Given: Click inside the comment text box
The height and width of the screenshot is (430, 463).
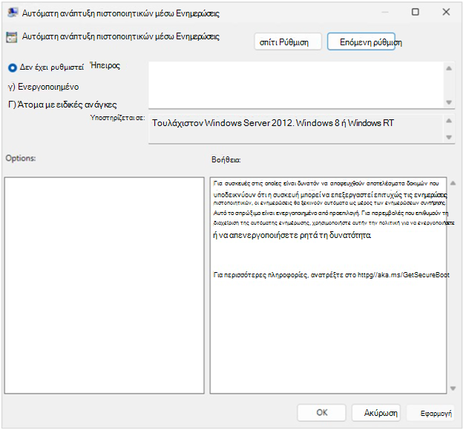Looking at the screenshot, I should [x=295, y=85].
